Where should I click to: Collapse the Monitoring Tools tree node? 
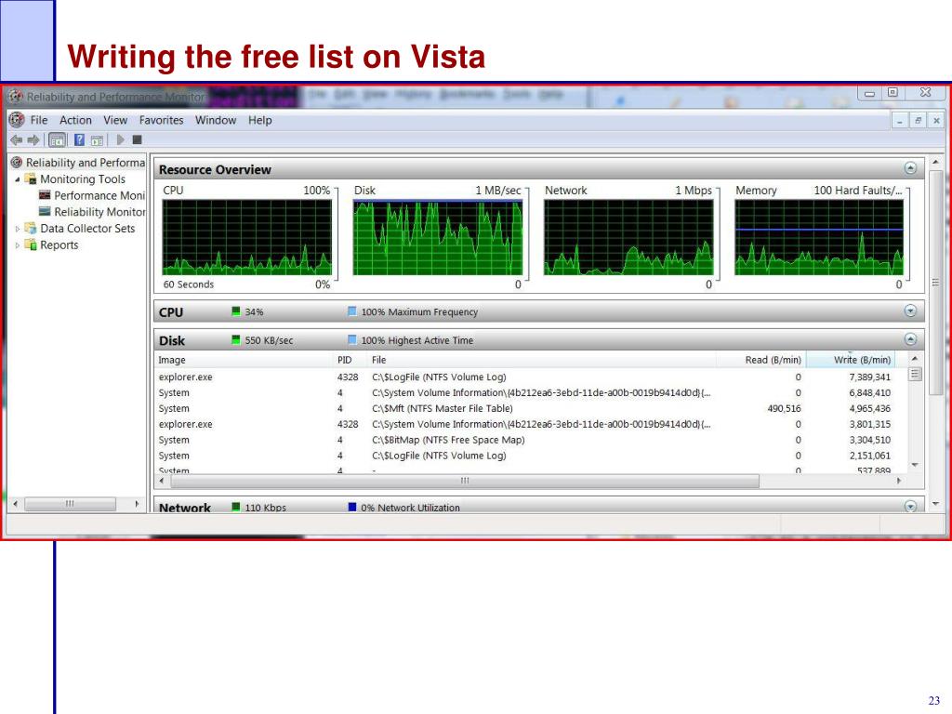(17, 179)
